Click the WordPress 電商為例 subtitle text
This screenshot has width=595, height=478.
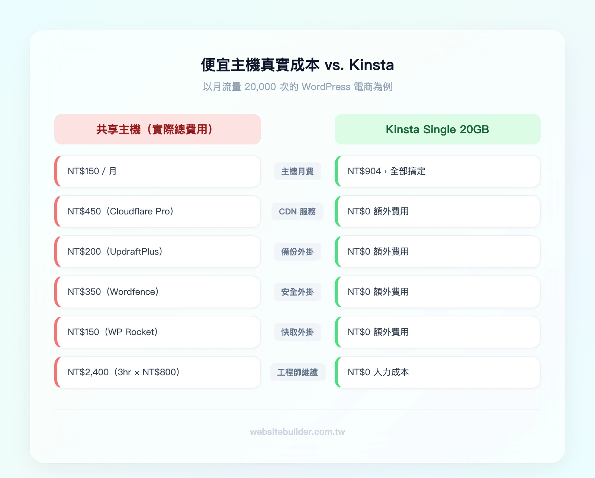[297, 86]
